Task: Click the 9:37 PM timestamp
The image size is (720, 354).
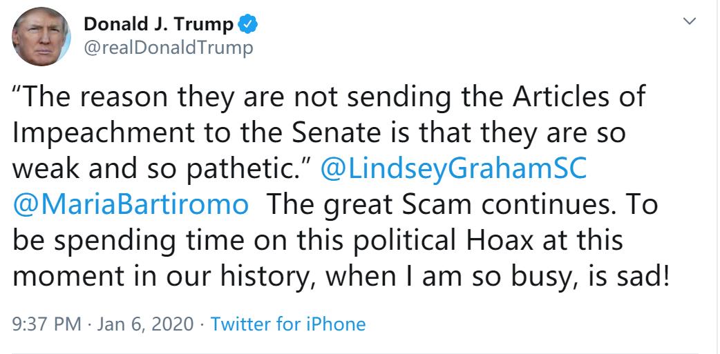Action: coord(43,324)
